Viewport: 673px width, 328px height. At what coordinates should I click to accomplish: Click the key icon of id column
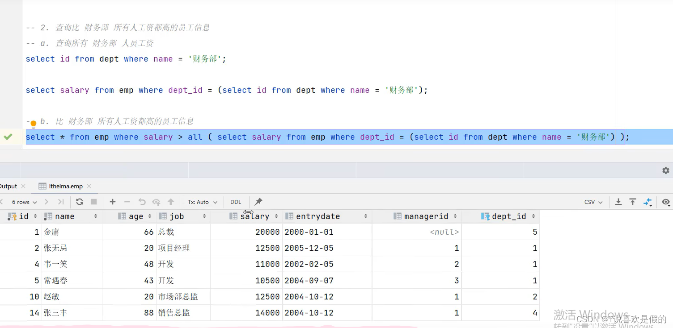click(x=12, y=216)
